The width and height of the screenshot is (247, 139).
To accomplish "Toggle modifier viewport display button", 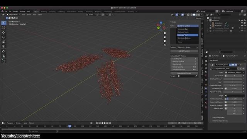I will point(233,65).
